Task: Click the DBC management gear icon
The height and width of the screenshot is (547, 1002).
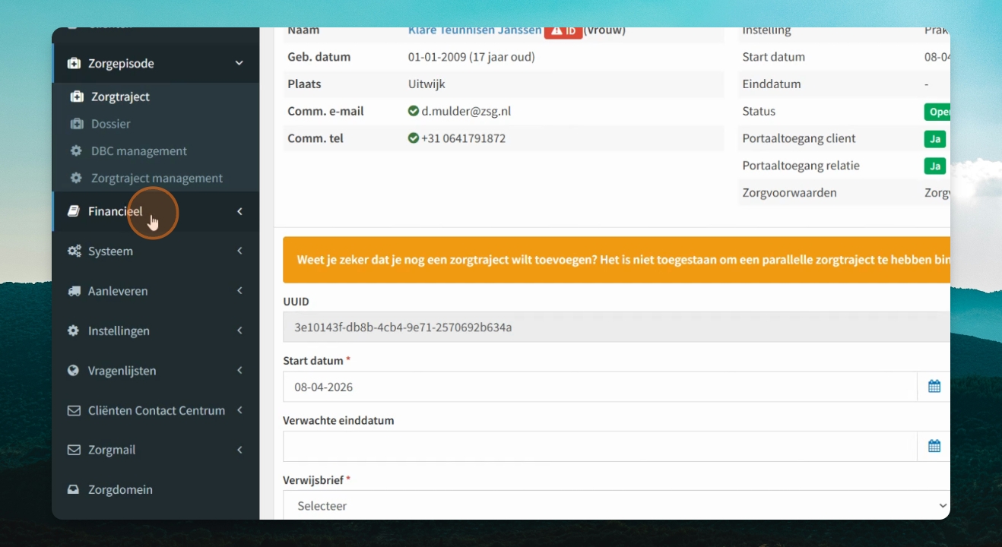Action: click(x=76, y=150)
